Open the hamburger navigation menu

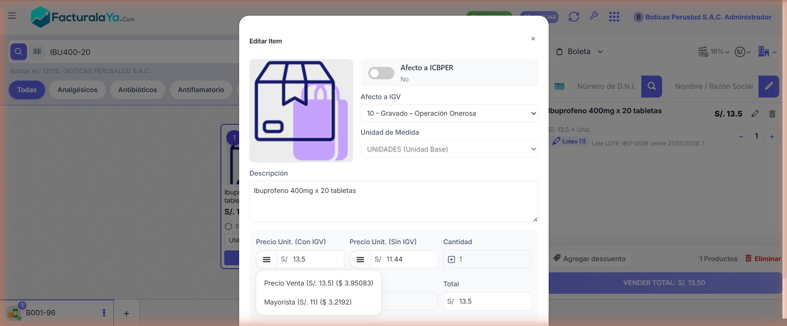coord(12,16)
